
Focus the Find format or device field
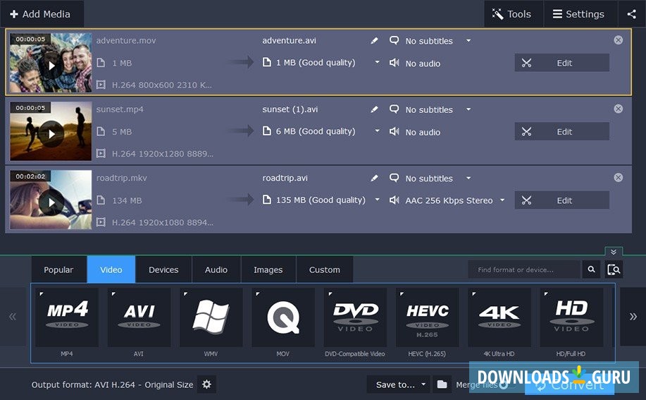524,269
